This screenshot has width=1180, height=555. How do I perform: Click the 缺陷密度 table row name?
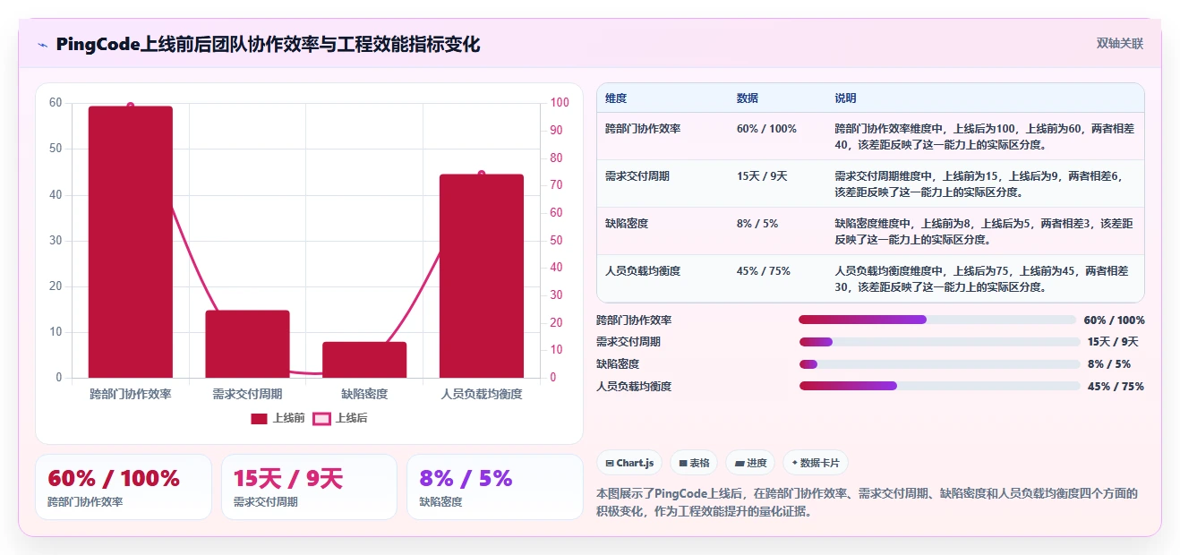[627, 224]
